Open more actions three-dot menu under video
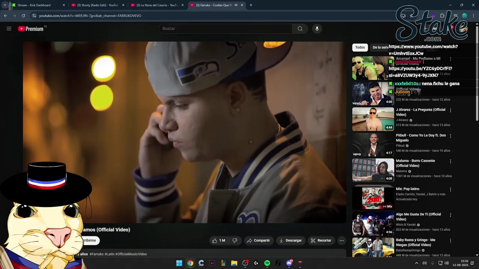 click(x=342, y=241)
